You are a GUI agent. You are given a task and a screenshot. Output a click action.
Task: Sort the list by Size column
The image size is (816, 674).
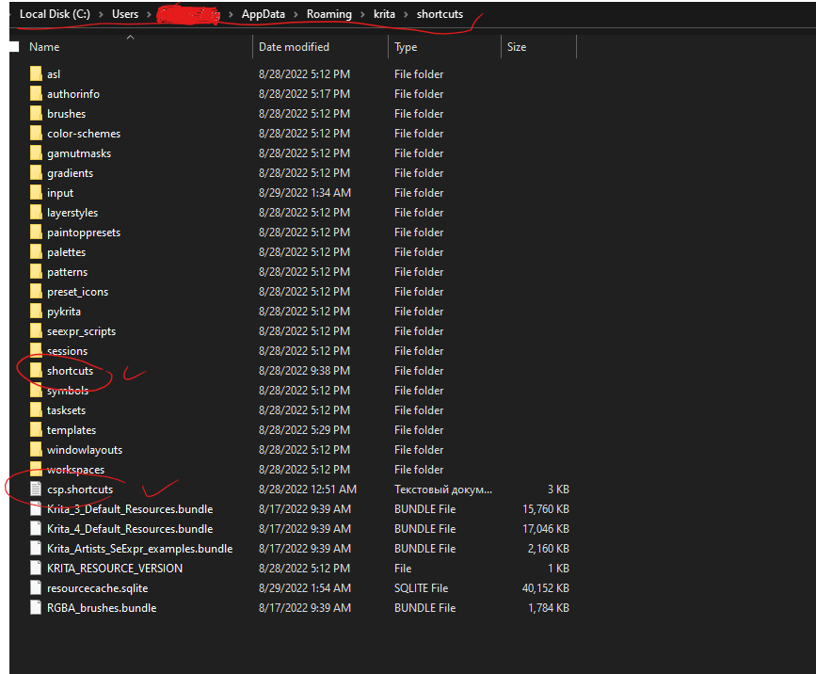point(517,47)
